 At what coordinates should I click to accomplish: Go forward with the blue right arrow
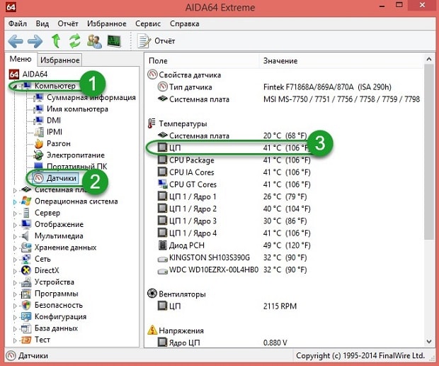[x=35, y=41]
